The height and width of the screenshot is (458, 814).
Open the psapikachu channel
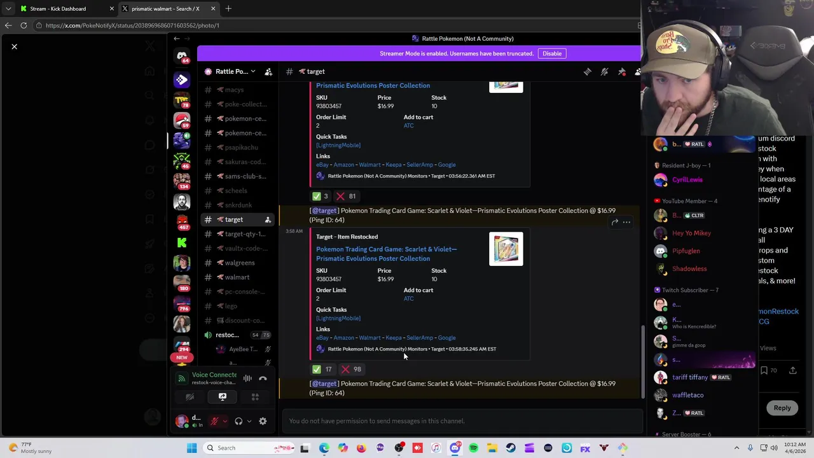pos(241,148)
